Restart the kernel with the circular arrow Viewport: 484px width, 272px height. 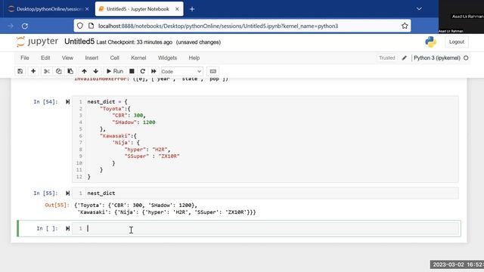(x=143, y=71)
